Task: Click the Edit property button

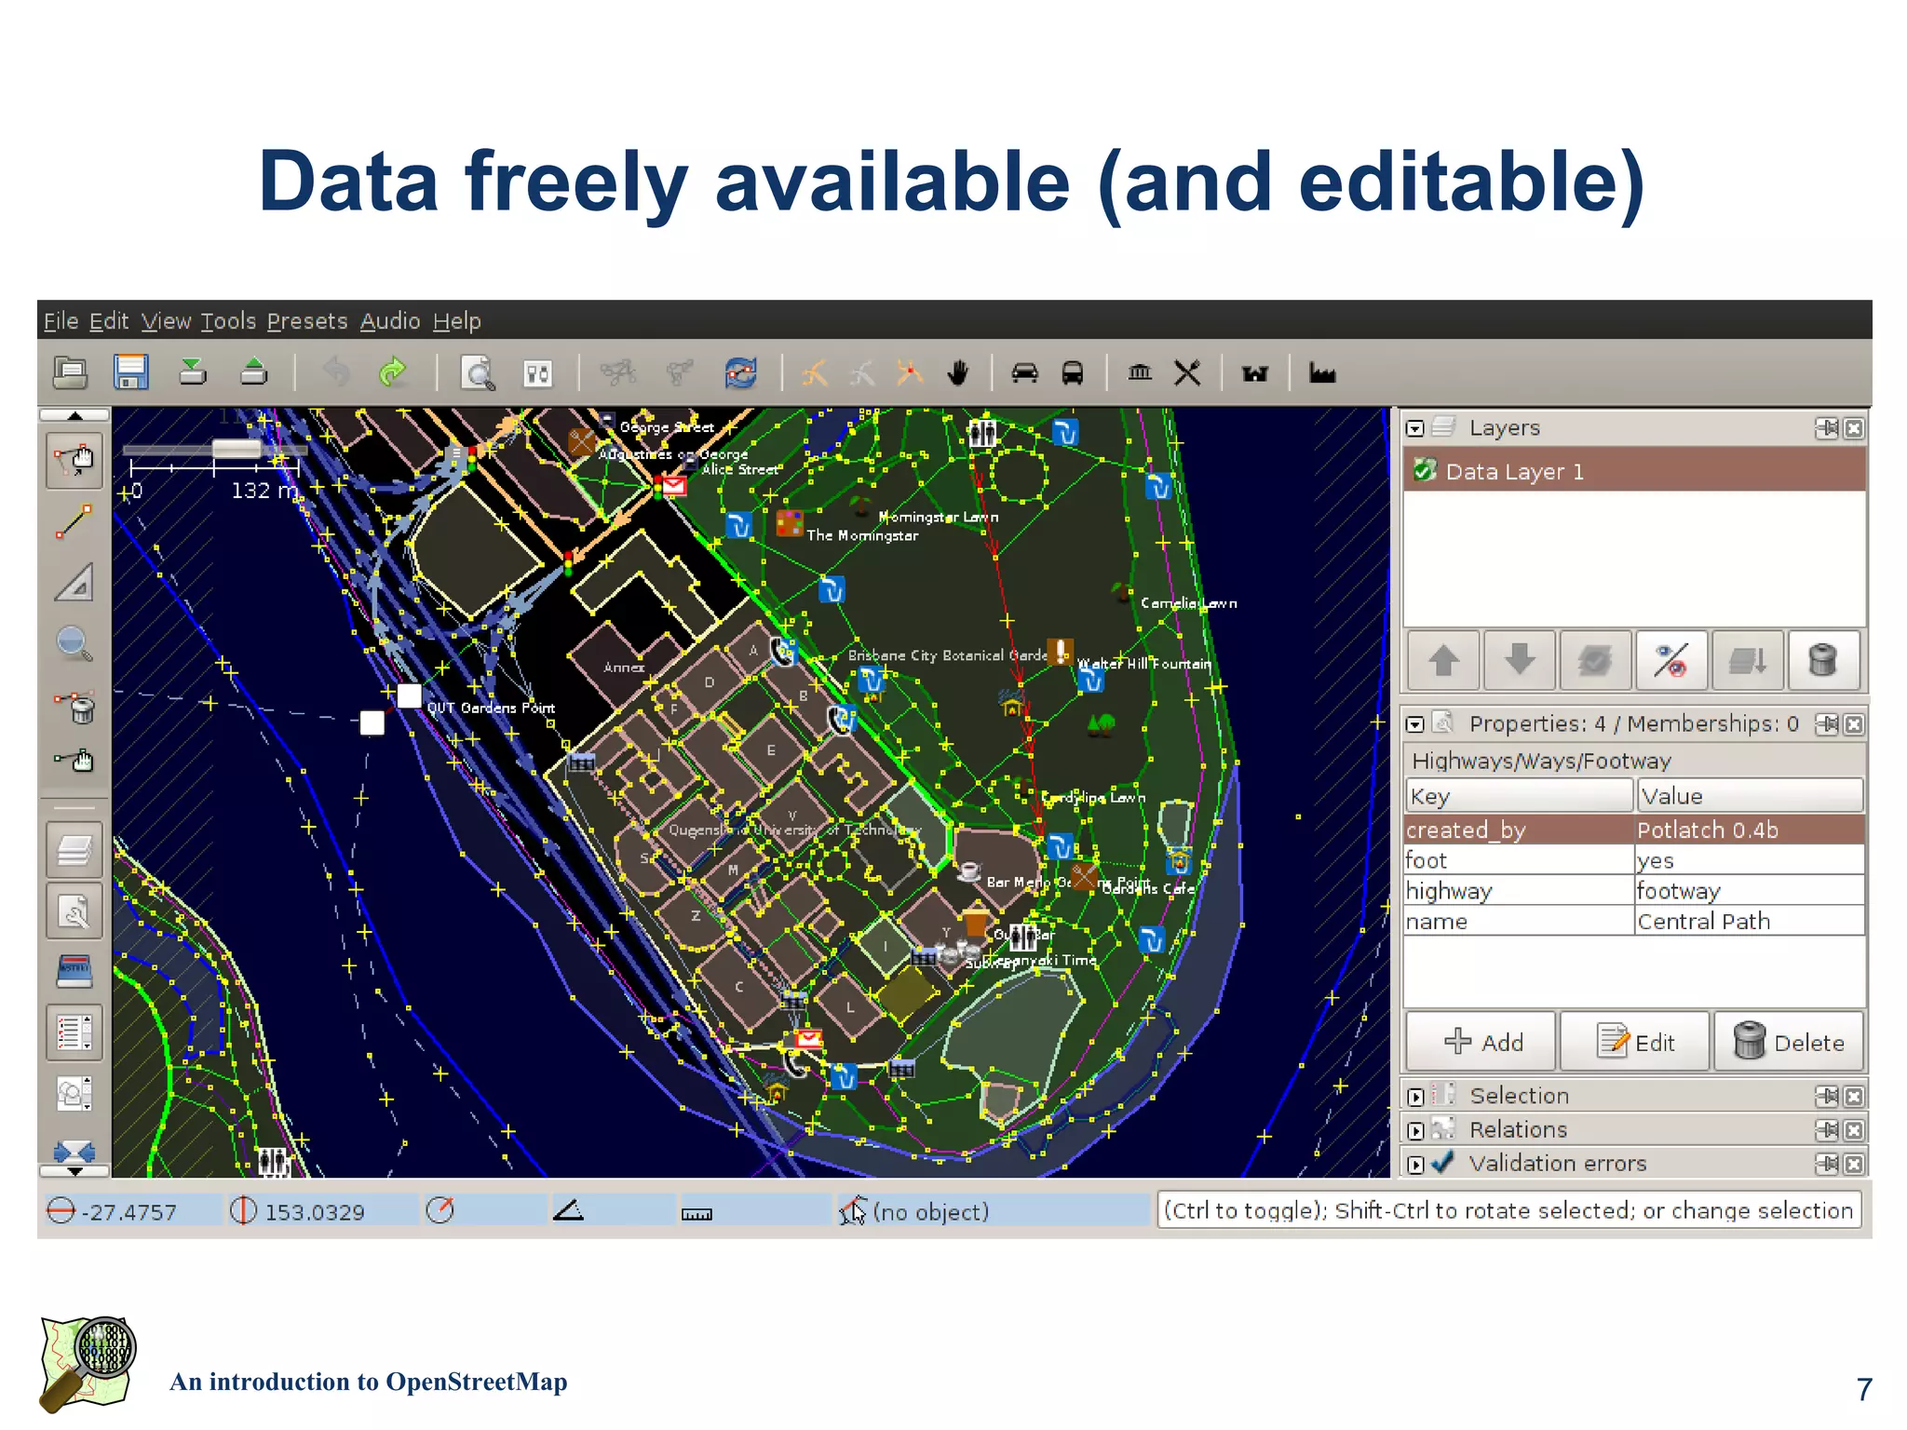Action: tap(1636, 1042)
